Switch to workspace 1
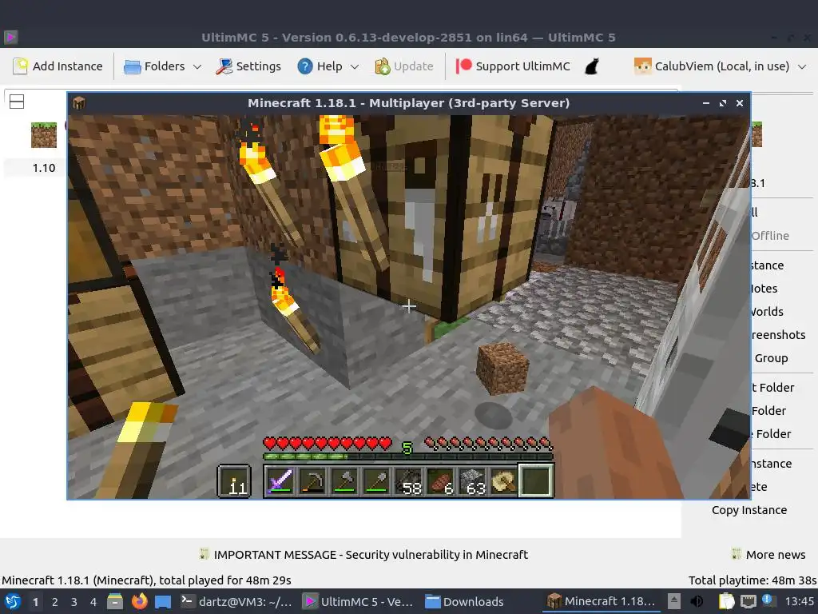Screen dimensions: 818x614 point(35,602)
